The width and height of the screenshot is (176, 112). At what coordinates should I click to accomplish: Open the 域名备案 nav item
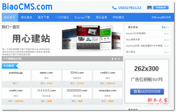(101, 17)
